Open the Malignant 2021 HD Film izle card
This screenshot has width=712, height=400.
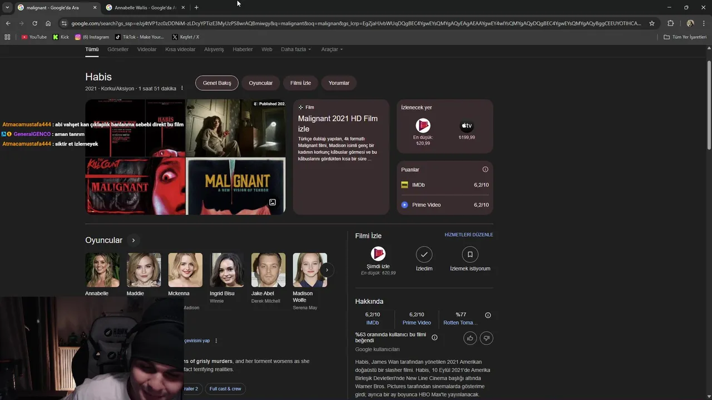point(341,157)
